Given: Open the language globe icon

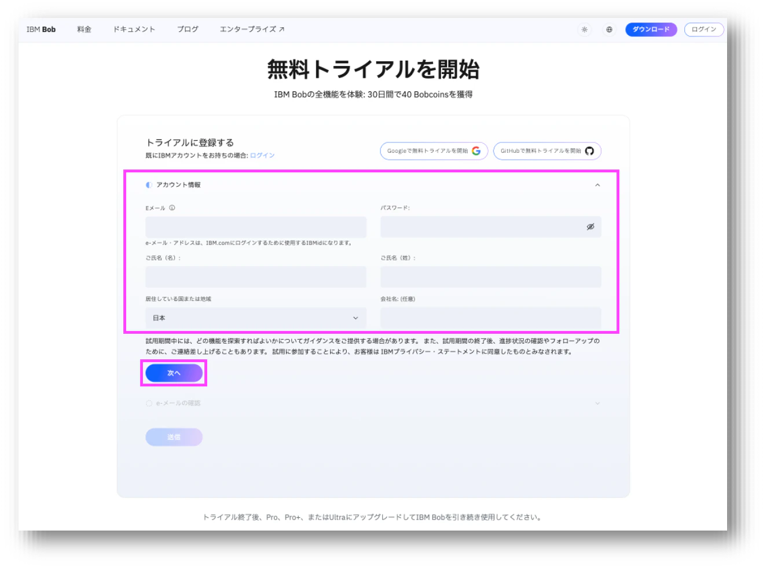Looking at the screenshot, I should click(609, 30).
